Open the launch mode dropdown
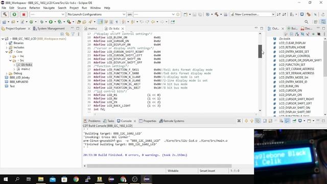The image size is (327, 184). [48, 14]
